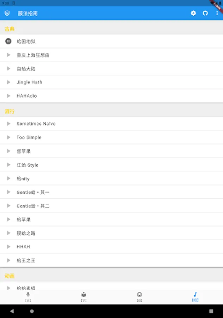
Task: Open the settings gear in app bar
Action: [193, 13]
